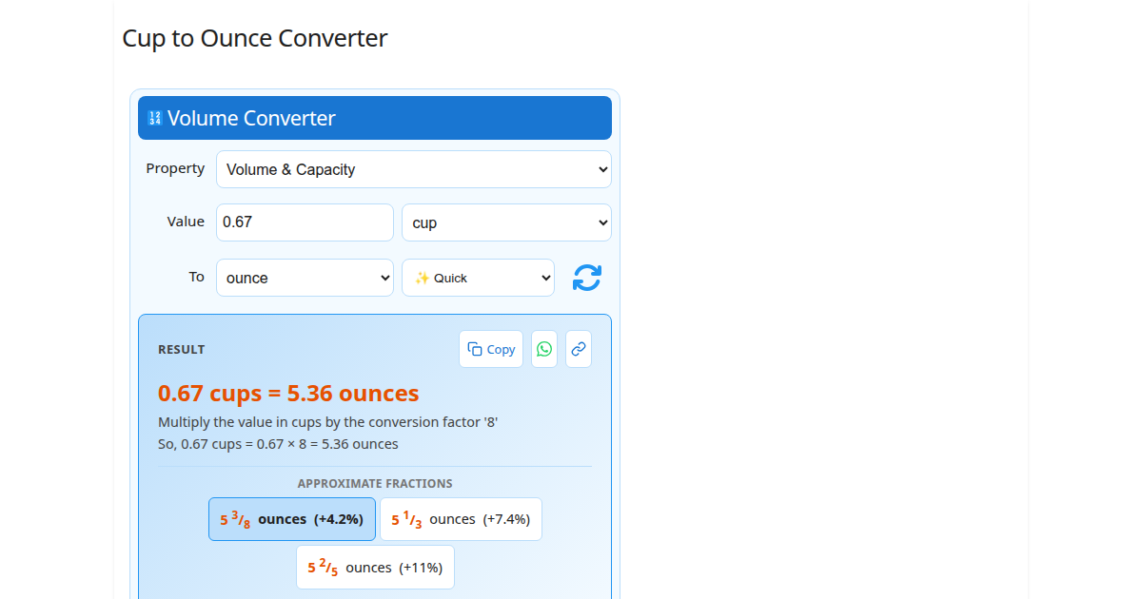Image resolution: width=1142 pixels, height=599 pixels.
Task: Click the Copy result button
Action: [x=491, y=349]
